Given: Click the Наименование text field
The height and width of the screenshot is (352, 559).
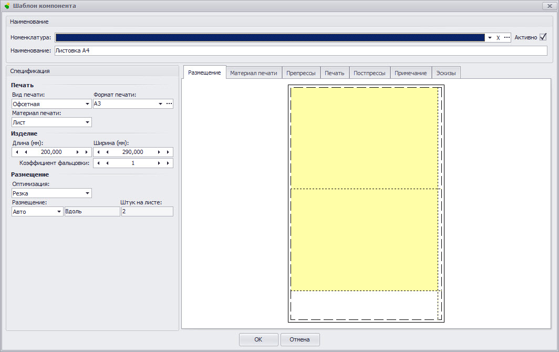Looking at the screenshot, I should tap(299, 51).
